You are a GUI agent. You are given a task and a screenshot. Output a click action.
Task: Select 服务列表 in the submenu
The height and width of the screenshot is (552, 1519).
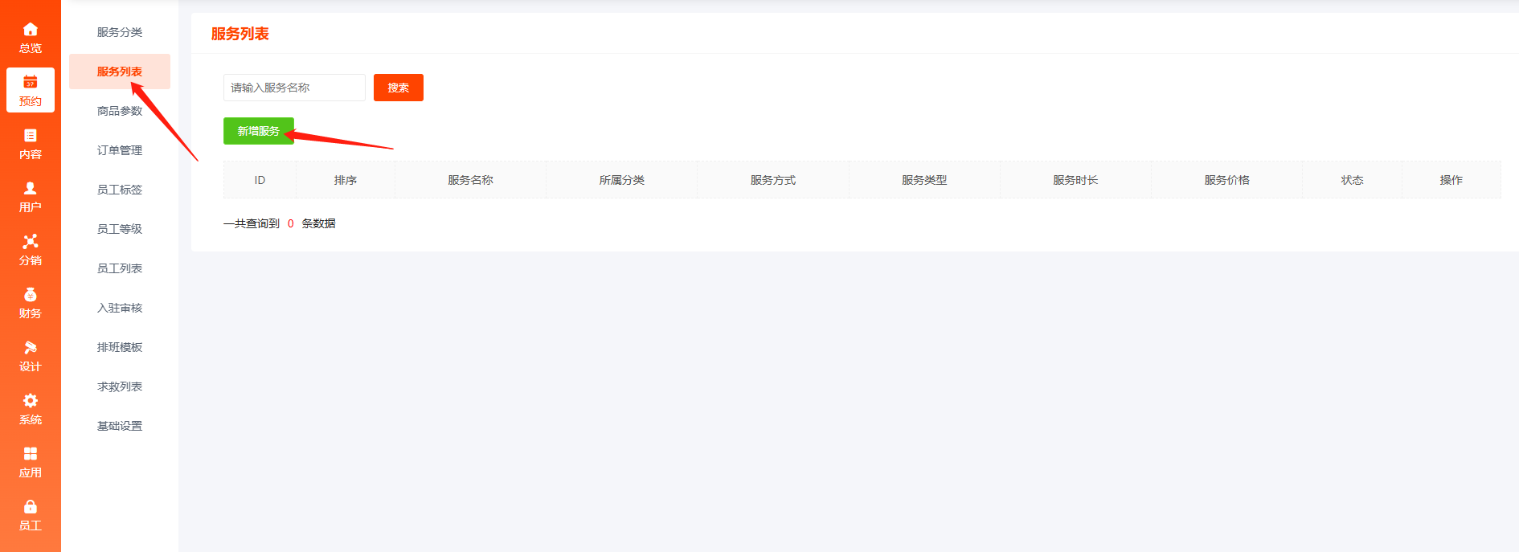click(x=120, y=72)
